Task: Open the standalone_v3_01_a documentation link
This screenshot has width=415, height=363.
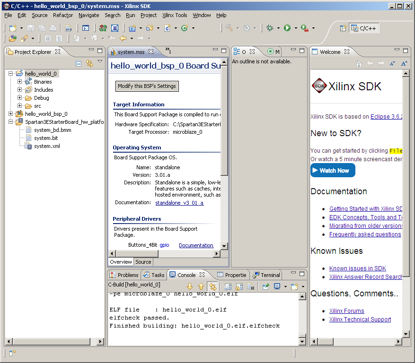Action: pyautogui.click(x=179, y=203)
